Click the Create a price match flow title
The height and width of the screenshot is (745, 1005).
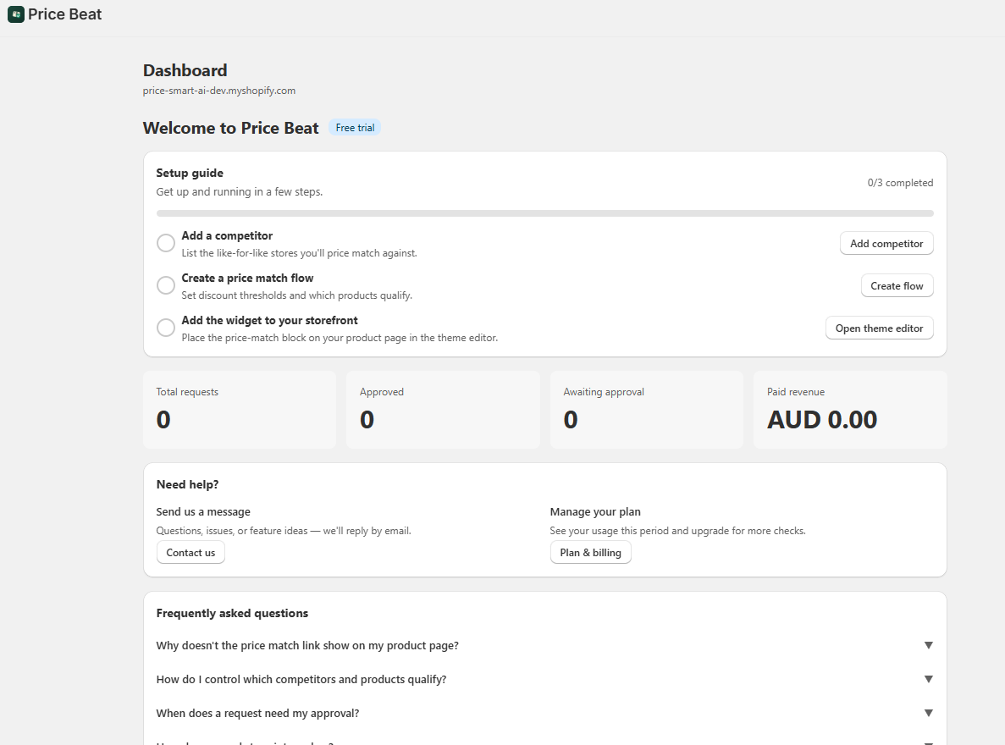[247, 279]
